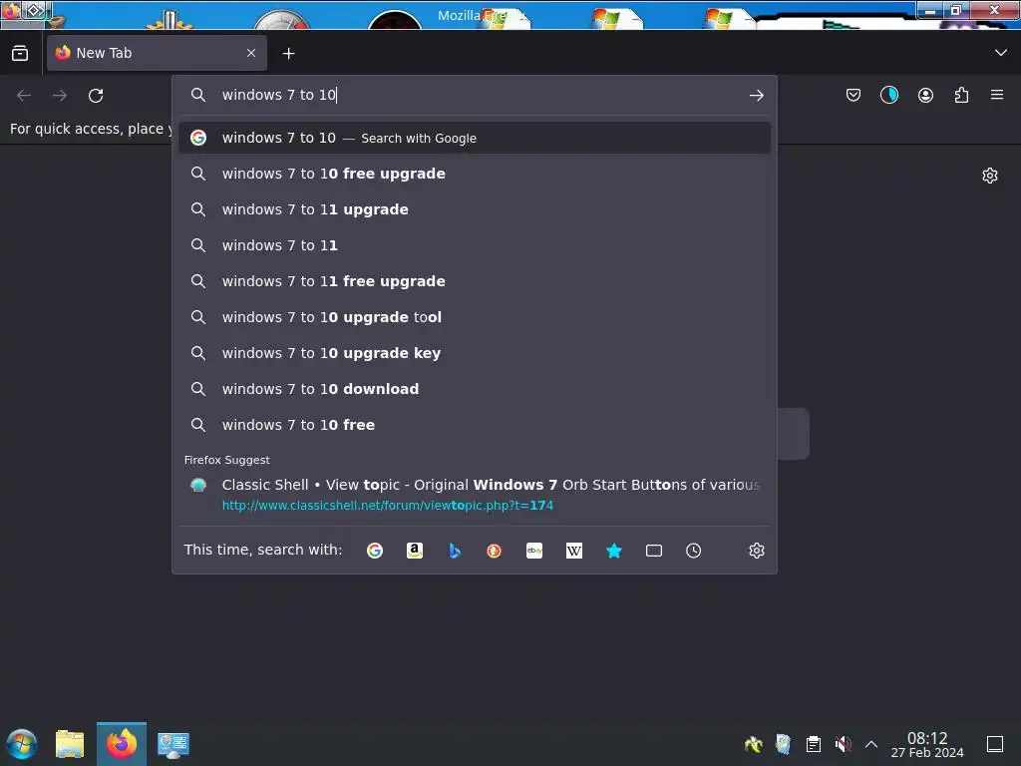The height and width of the screenshot is (766, 1021).
Task: Open Firefox View icon in tab bar
Action: point(20,54)
